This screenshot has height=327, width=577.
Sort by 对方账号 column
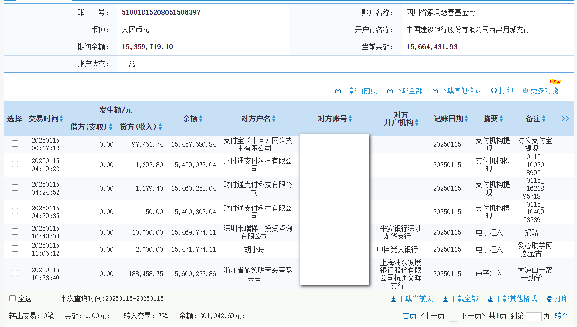[350, 119]
